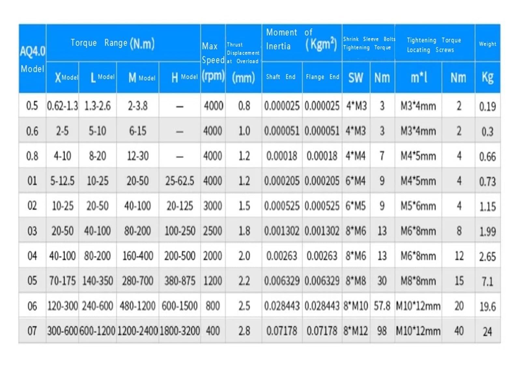Viewport: 521px width, 367px height.
Task: Select torque cell "200-500"
Action: (x=180, y=256)
